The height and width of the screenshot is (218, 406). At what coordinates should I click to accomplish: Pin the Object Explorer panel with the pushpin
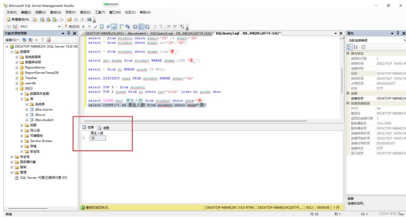pyautogui.click(x=68, y=33)
